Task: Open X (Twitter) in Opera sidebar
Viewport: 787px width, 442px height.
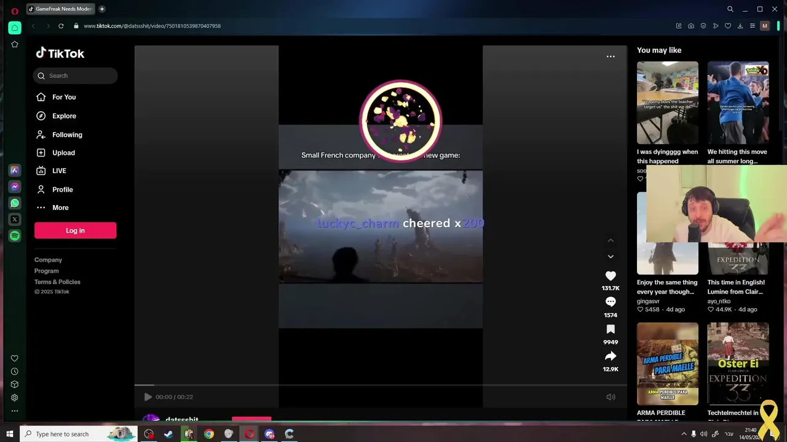Action: (x=15, y=219)
